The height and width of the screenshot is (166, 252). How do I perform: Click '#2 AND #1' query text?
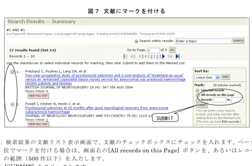[16, 30]
